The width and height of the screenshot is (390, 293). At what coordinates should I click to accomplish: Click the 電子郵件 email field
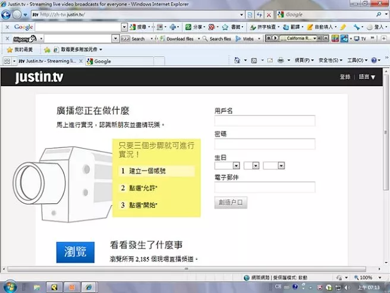265,187
